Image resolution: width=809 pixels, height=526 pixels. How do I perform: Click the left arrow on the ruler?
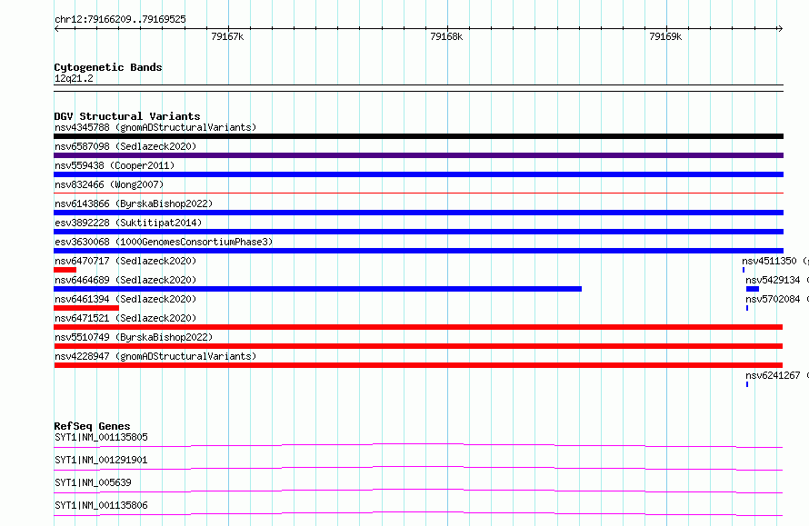click(x=56, y=29)
